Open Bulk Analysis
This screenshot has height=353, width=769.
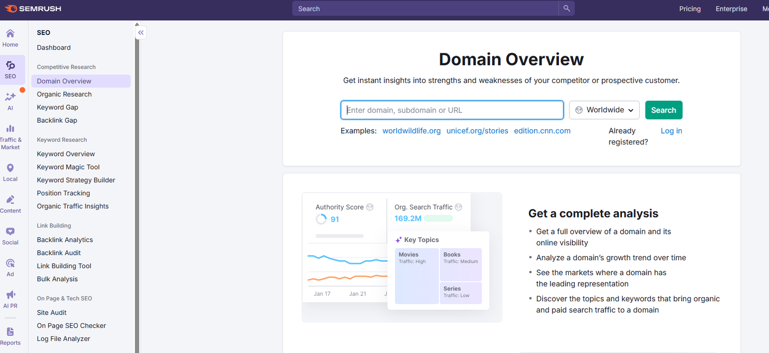click(x=57, y=279)
